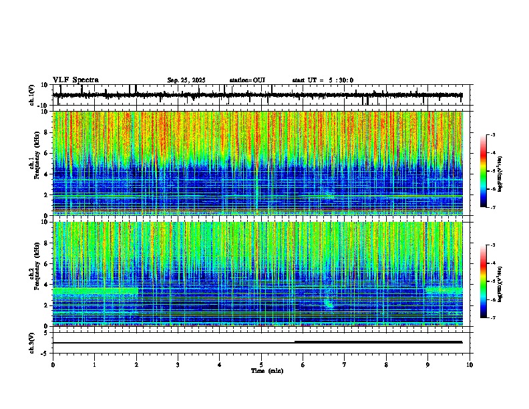Click the green band near 3.5 kHz in ch.2
This screenshot has height=409, width=529.
pyautogui.click(x=96, y=291)
